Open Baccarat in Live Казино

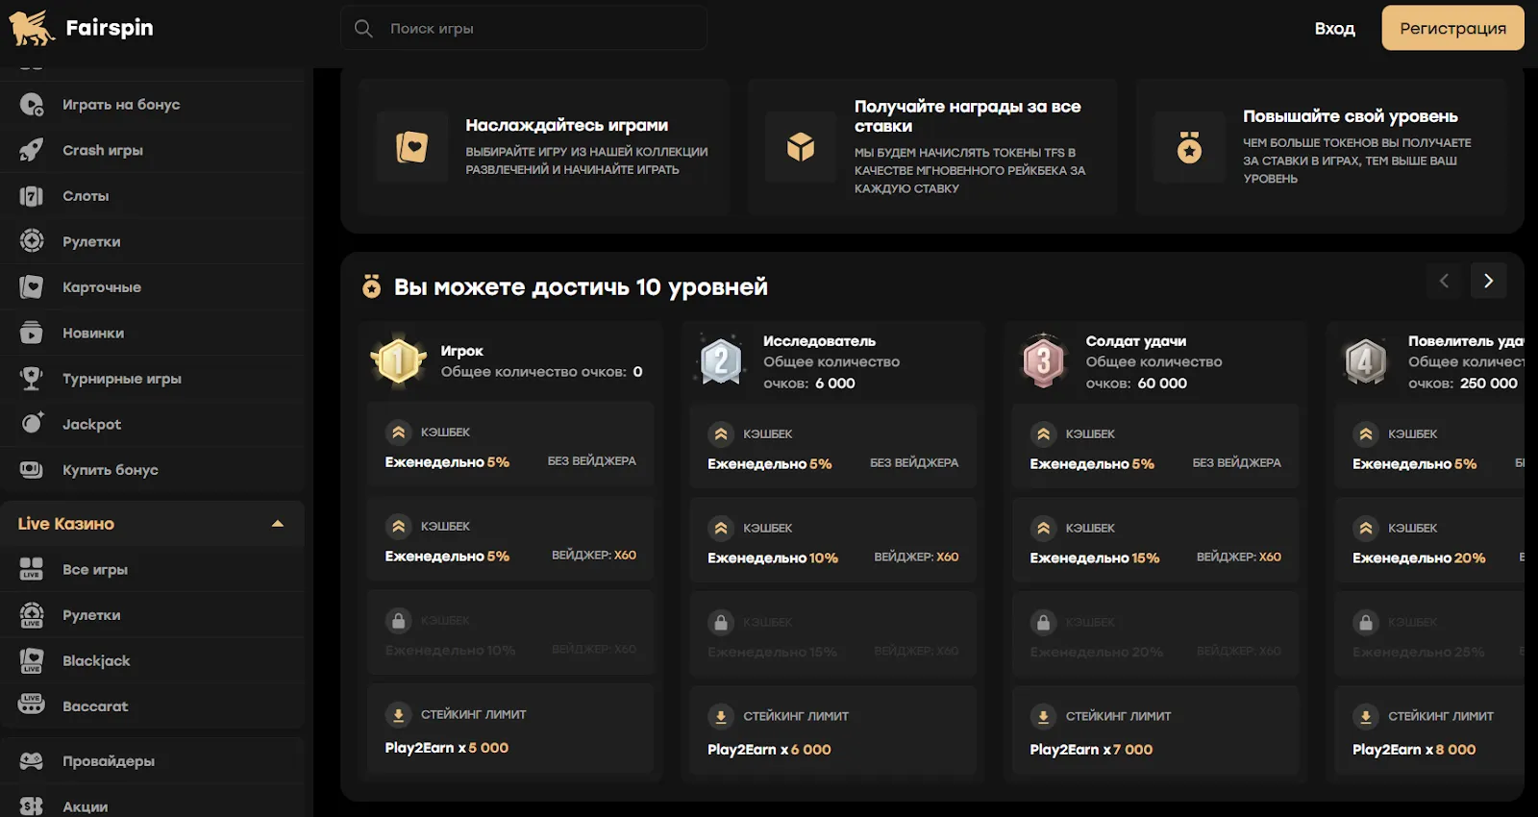[x=153, y=706]
